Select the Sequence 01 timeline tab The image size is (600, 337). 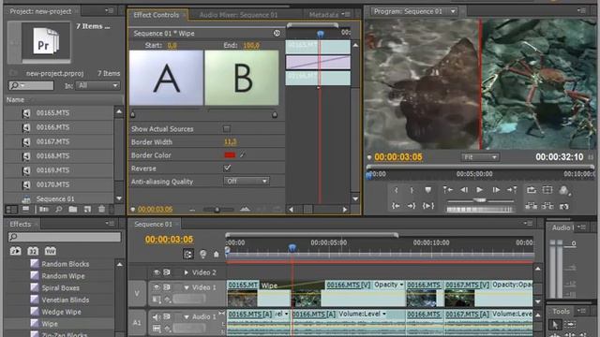(x=153, y=225)
